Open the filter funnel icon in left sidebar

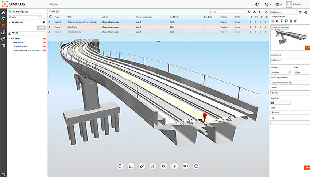(x=3, y=19)
